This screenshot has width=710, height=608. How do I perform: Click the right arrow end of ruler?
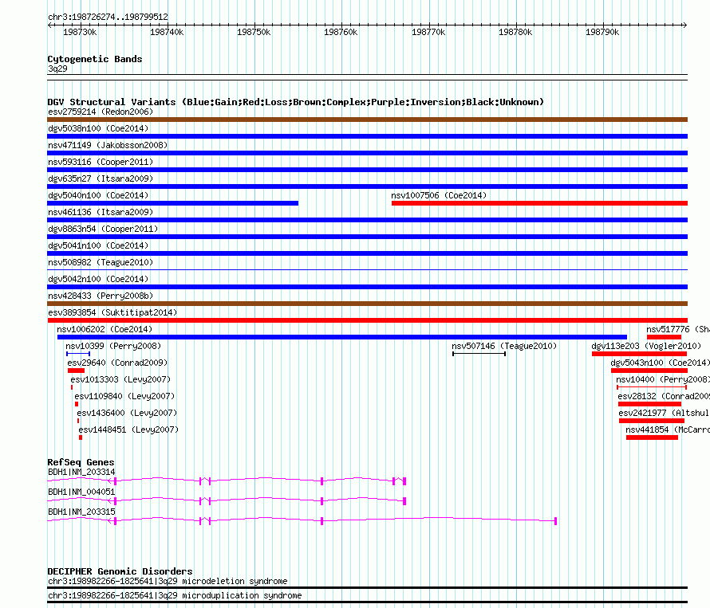pos(684,25)
